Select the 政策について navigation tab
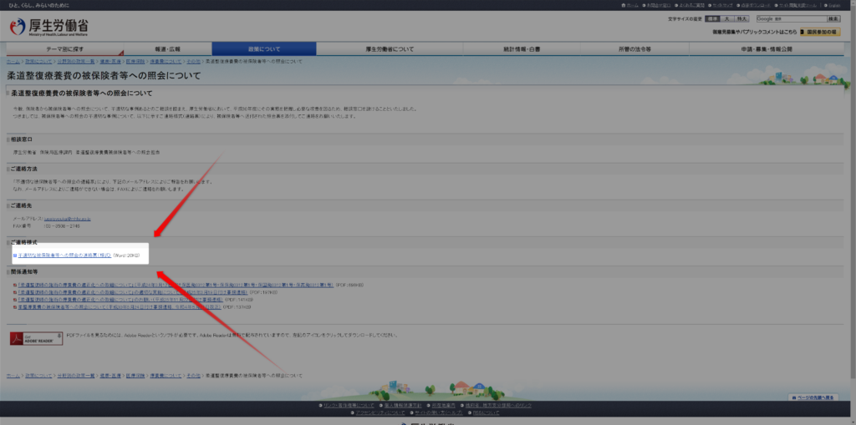This screenshot has width=856, height=425. click(263, 49)
